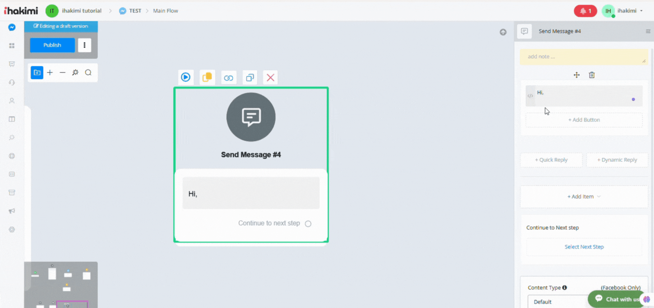The width and height of the screenshot is (654, 308).
Task: Click the purple dot in the message box
Action: point(633,99)
